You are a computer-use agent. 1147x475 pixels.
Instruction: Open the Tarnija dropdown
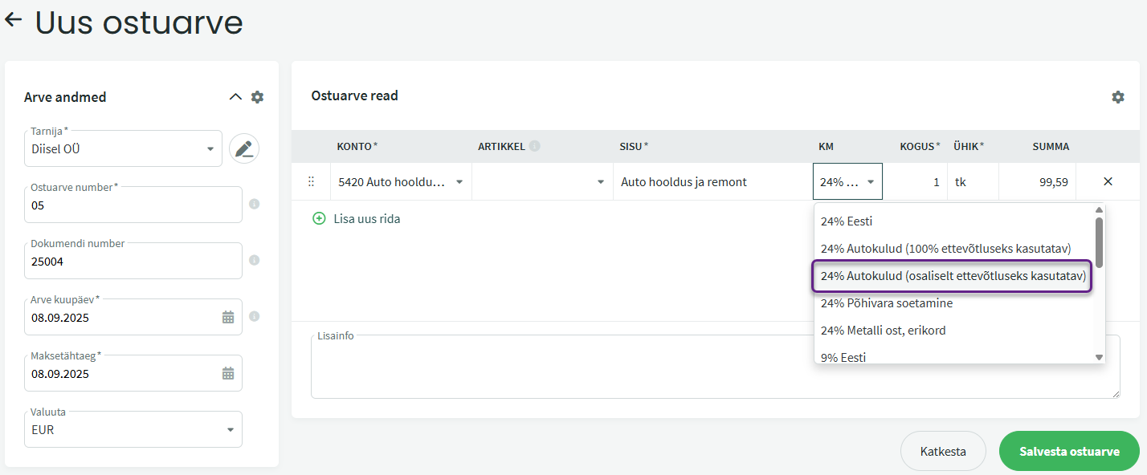tap(210, 149)
